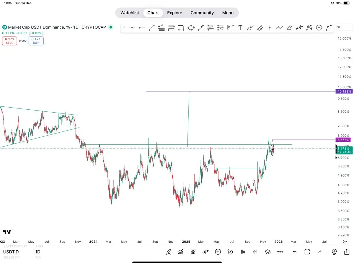
Task: Click the 2025 time axis label
Action: point(186,241)
